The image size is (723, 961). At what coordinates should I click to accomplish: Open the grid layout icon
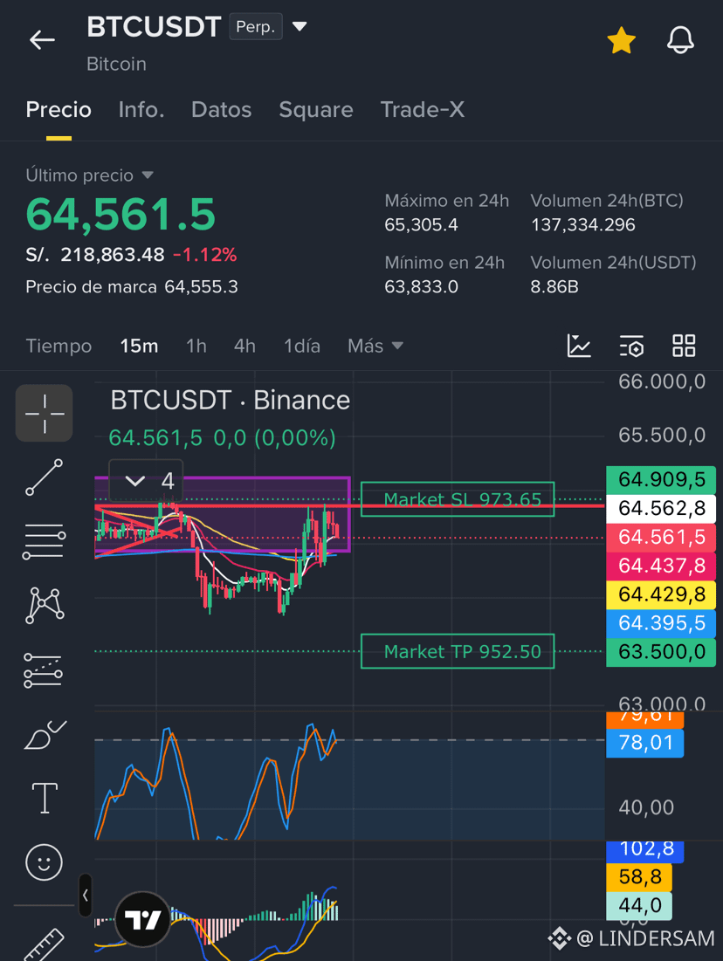click(684, 346)
